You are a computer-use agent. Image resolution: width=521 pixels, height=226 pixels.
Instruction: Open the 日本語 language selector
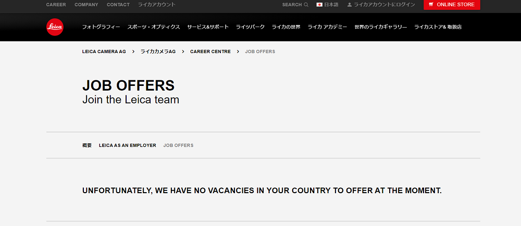(327, 5)
